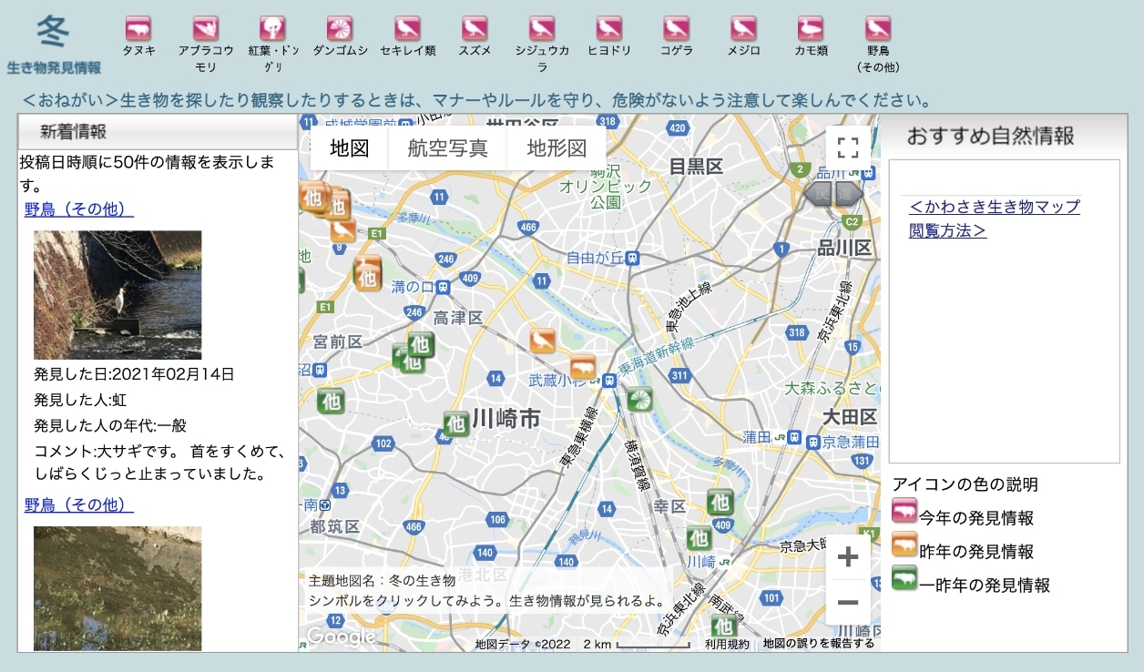Open the 冬 生き物発見情報 logo
The image size is (1144, 672).
(54, 44)
